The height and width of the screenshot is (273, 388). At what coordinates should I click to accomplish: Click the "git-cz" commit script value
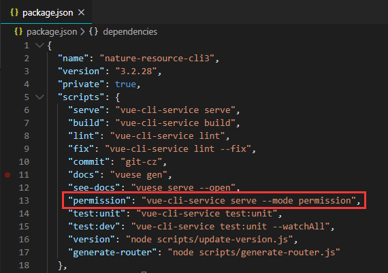141,162
